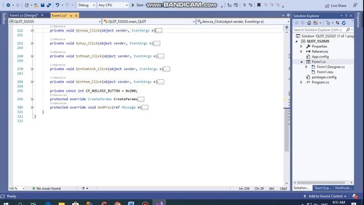Viewport: 364px width, 205px height.
Task: Open the Properties side panel tab
Action: [x=359, y=20]
